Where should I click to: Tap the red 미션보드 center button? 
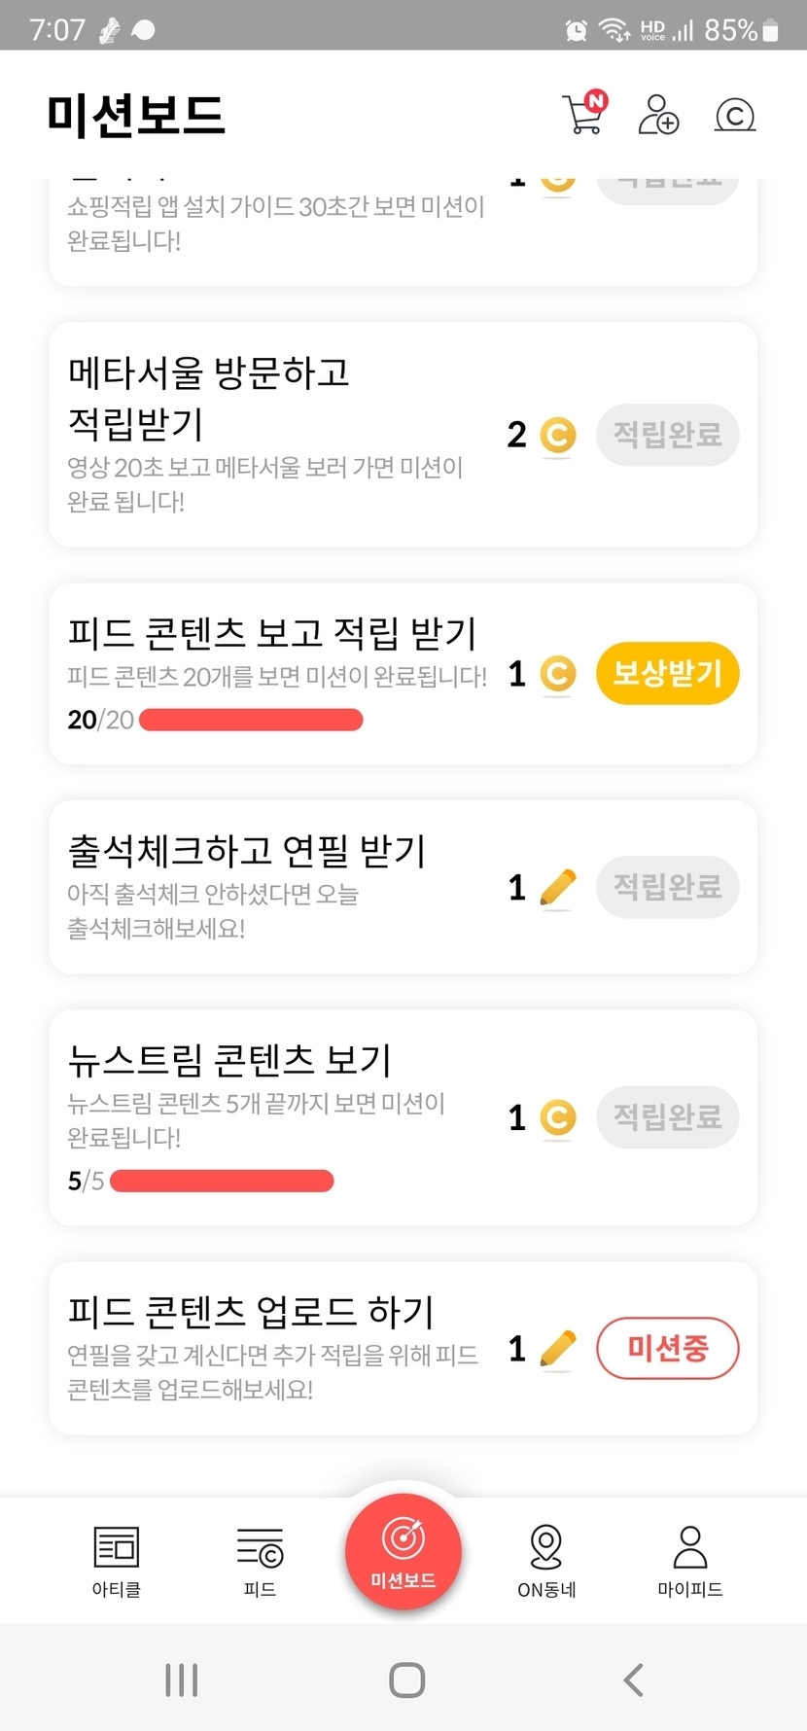click(403, 1551)
